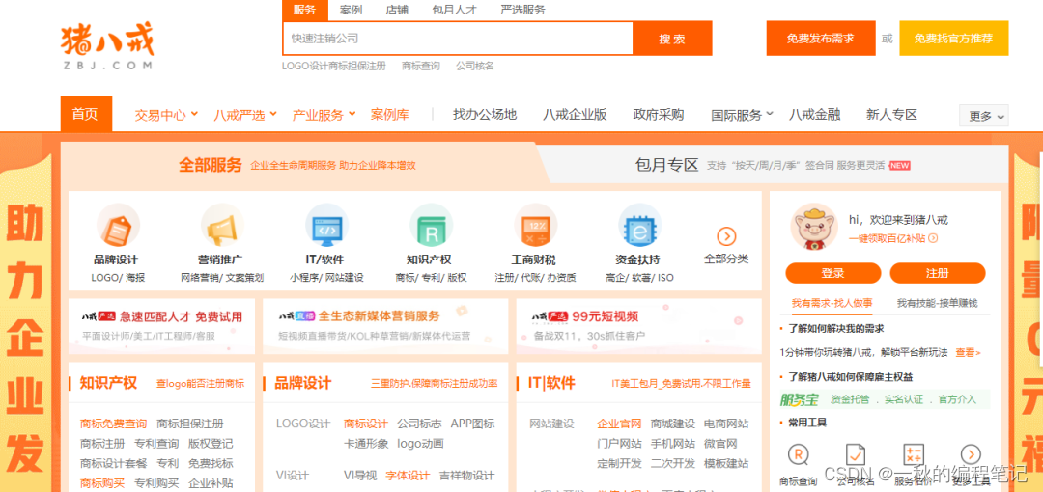Click the 注册 button
1043x492 pixels.
937,273
